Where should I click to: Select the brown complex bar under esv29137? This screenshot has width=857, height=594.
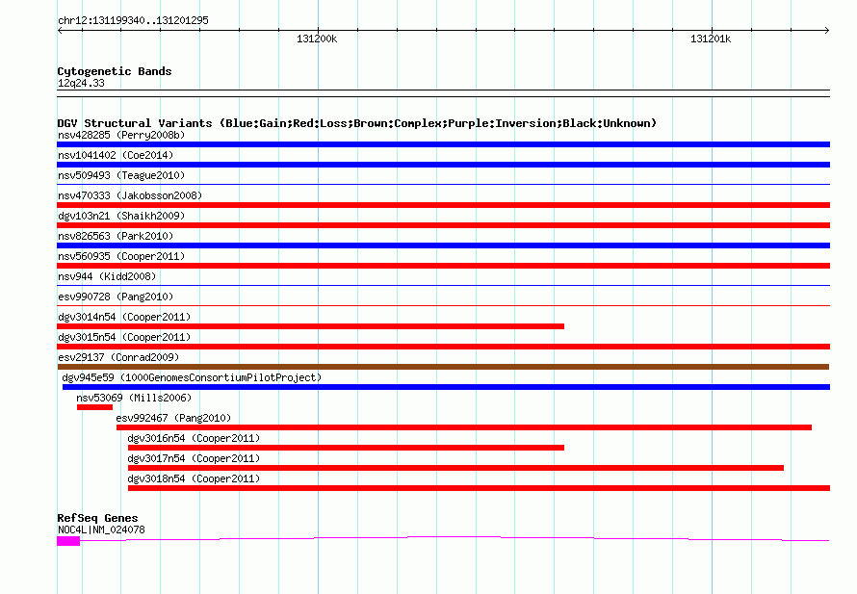[443, 367]
